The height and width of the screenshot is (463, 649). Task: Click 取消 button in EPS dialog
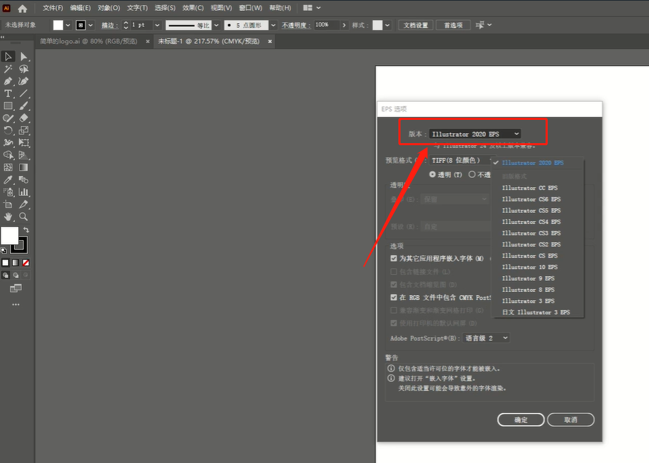pos(571,420)
